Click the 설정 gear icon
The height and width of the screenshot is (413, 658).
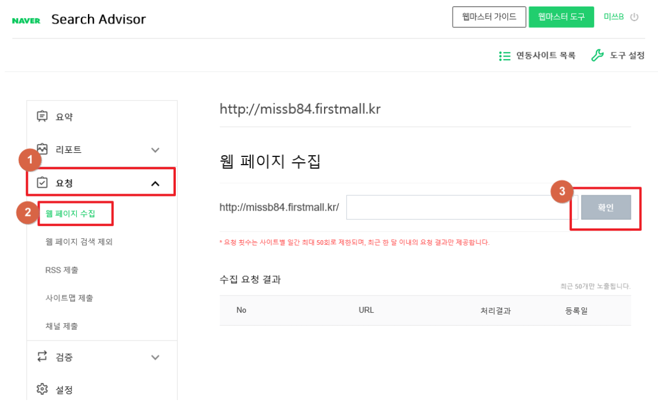click(42, 389)
